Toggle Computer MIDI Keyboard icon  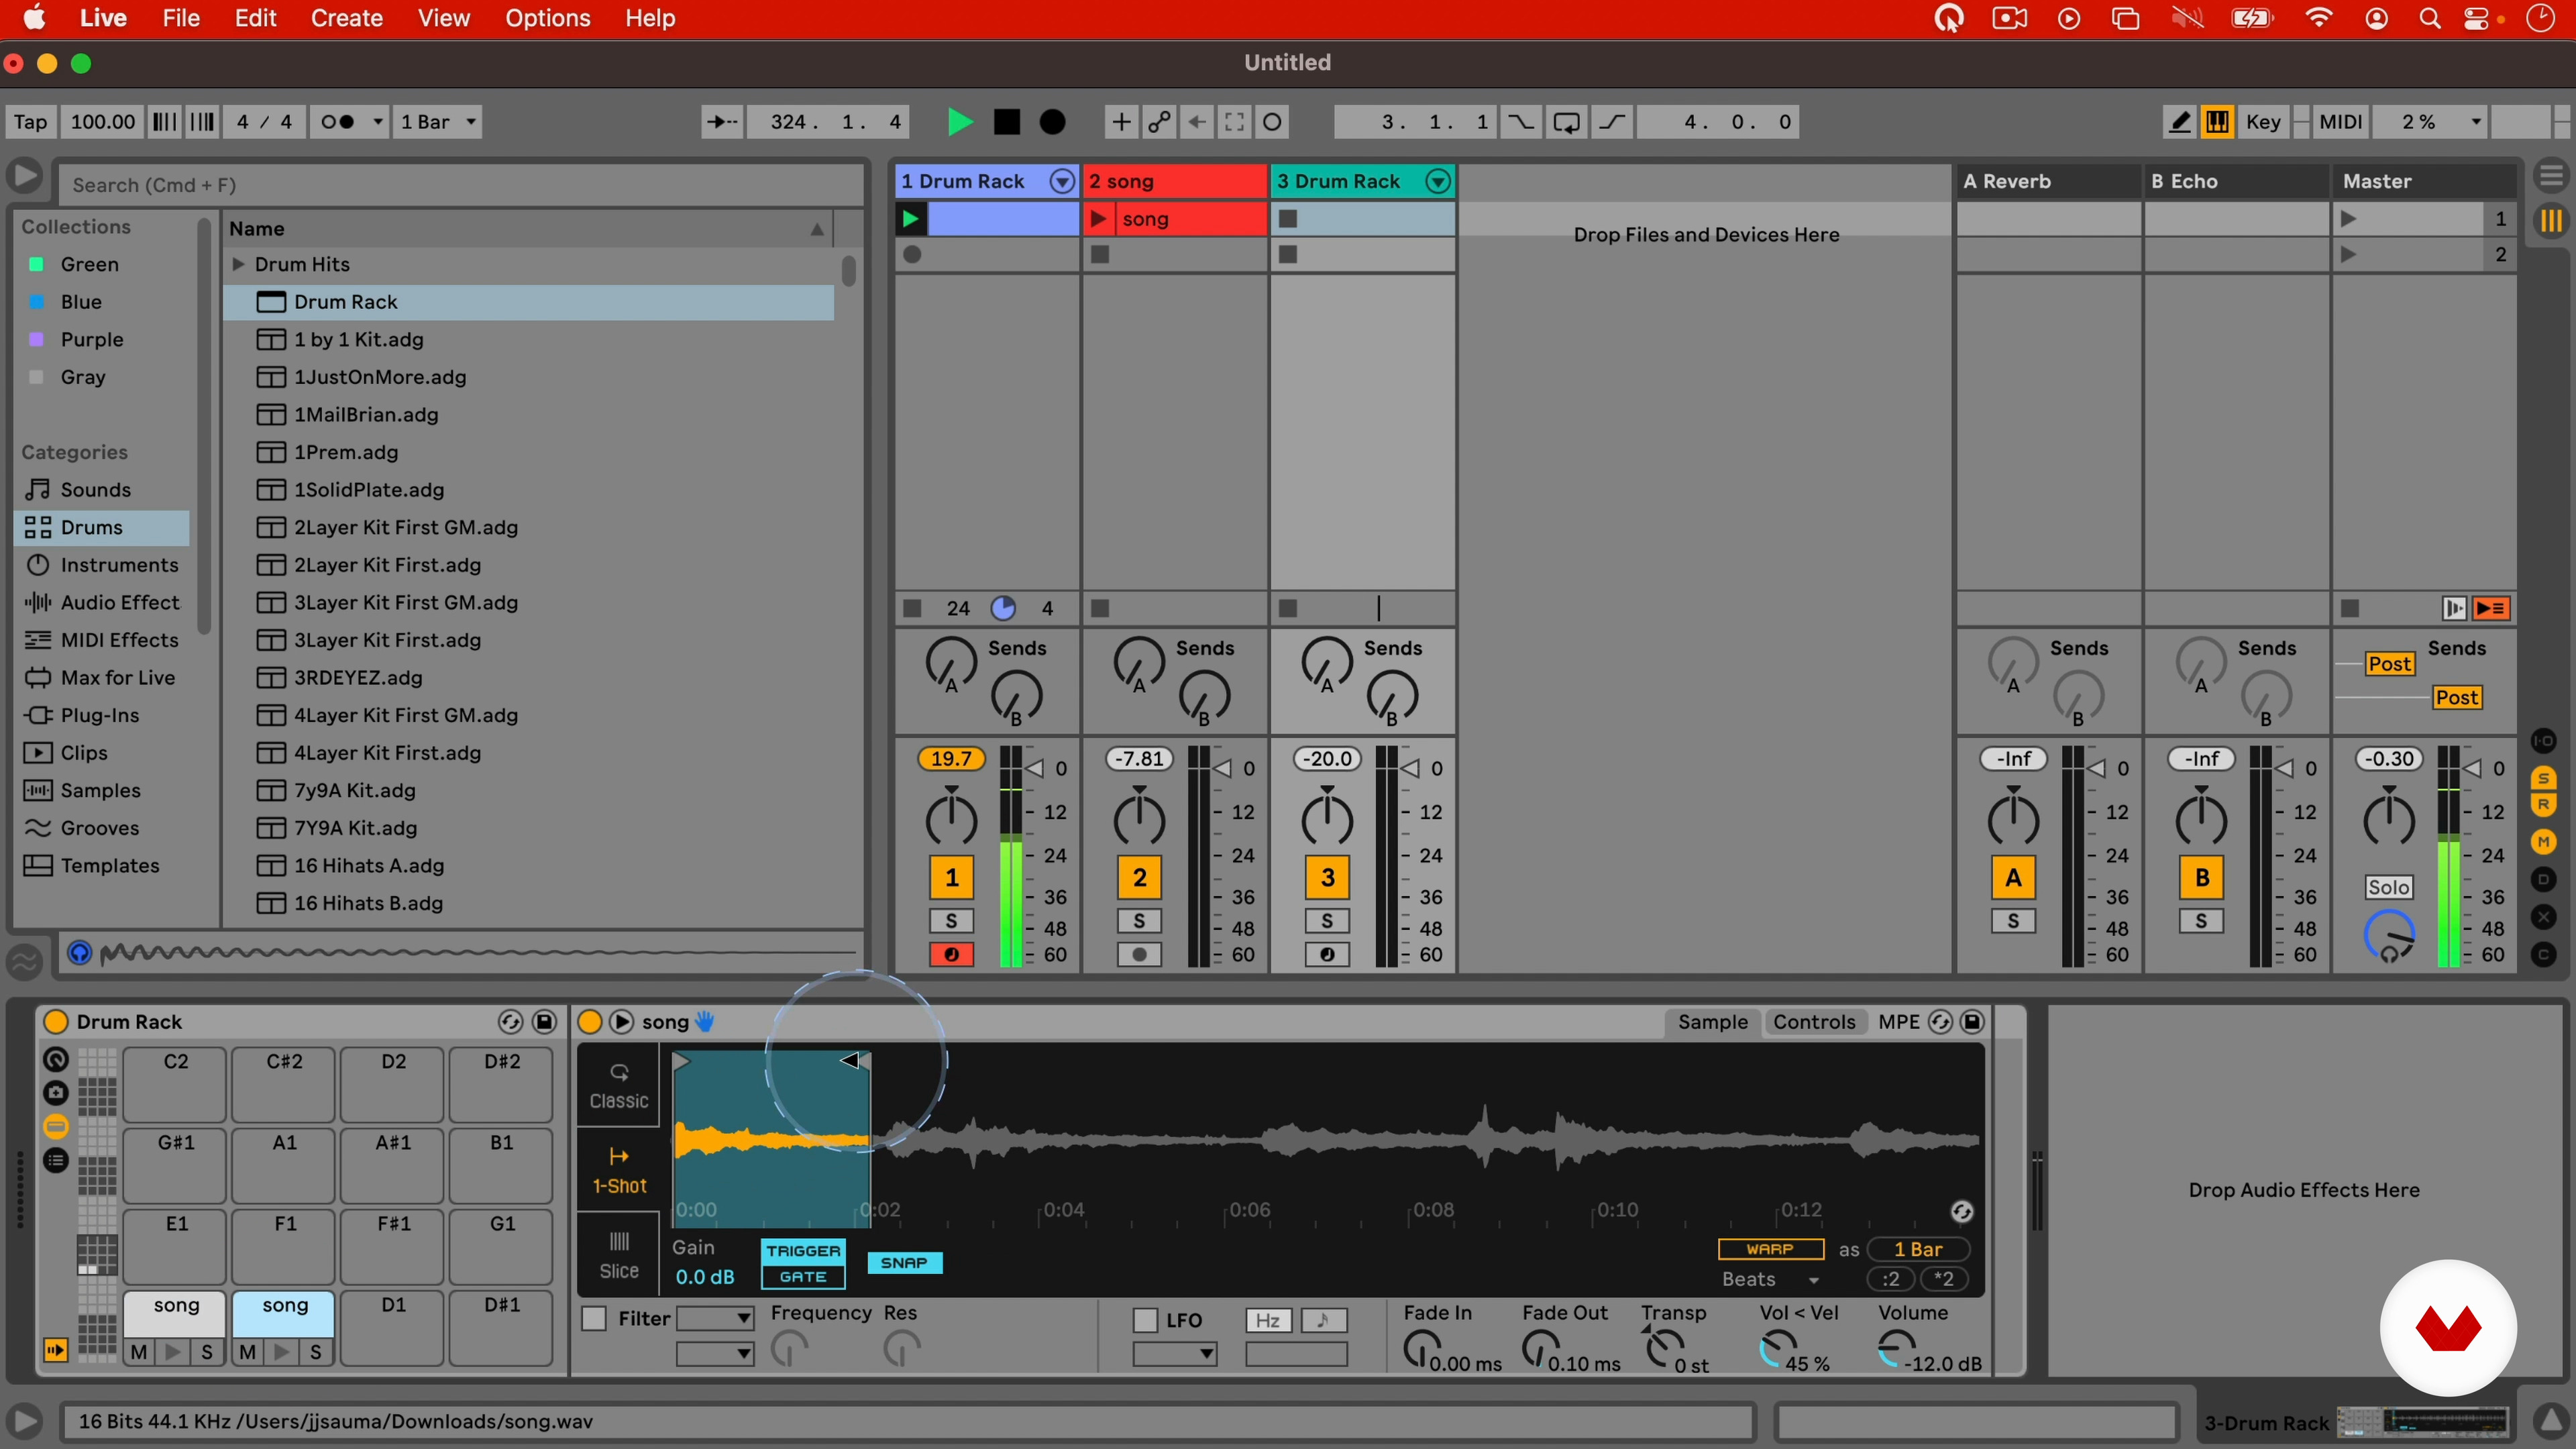pos(2217,122)
